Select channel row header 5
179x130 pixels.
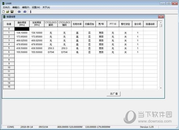[x=9, y=48]
